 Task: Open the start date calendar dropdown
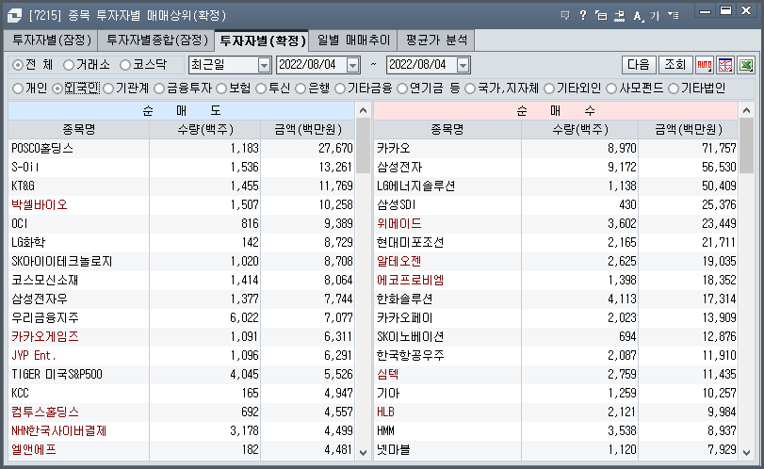click(x=353, y=65)
